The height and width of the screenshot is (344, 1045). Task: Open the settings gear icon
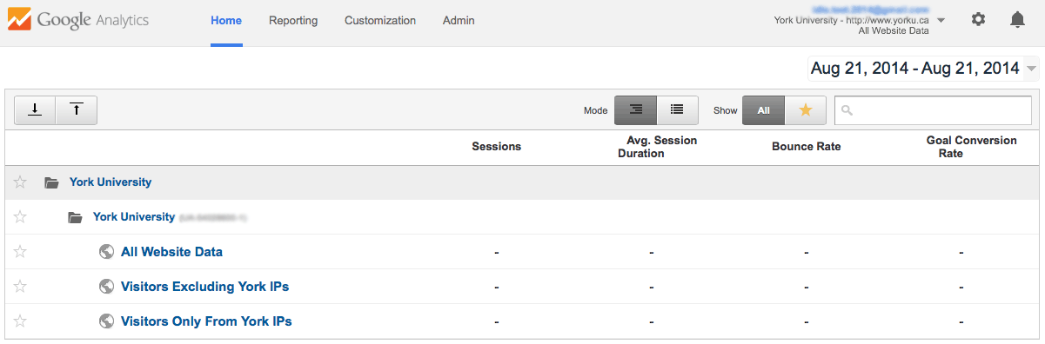(x=979, y=19)
